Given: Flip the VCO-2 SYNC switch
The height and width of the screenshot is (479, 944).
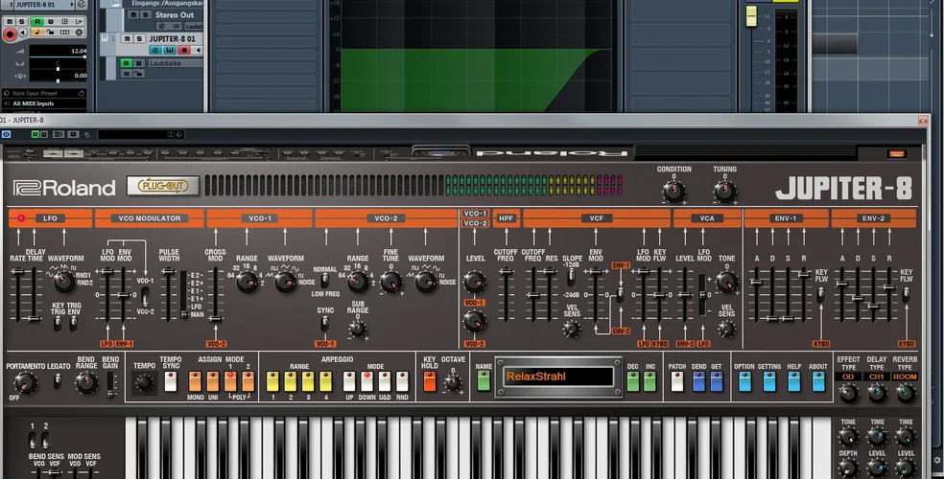Looking at the screenshot, I should tap(324, 324).
